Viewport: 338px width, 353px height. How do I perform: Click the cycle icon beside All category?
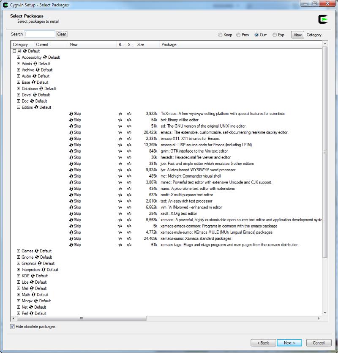pos(25,51)
